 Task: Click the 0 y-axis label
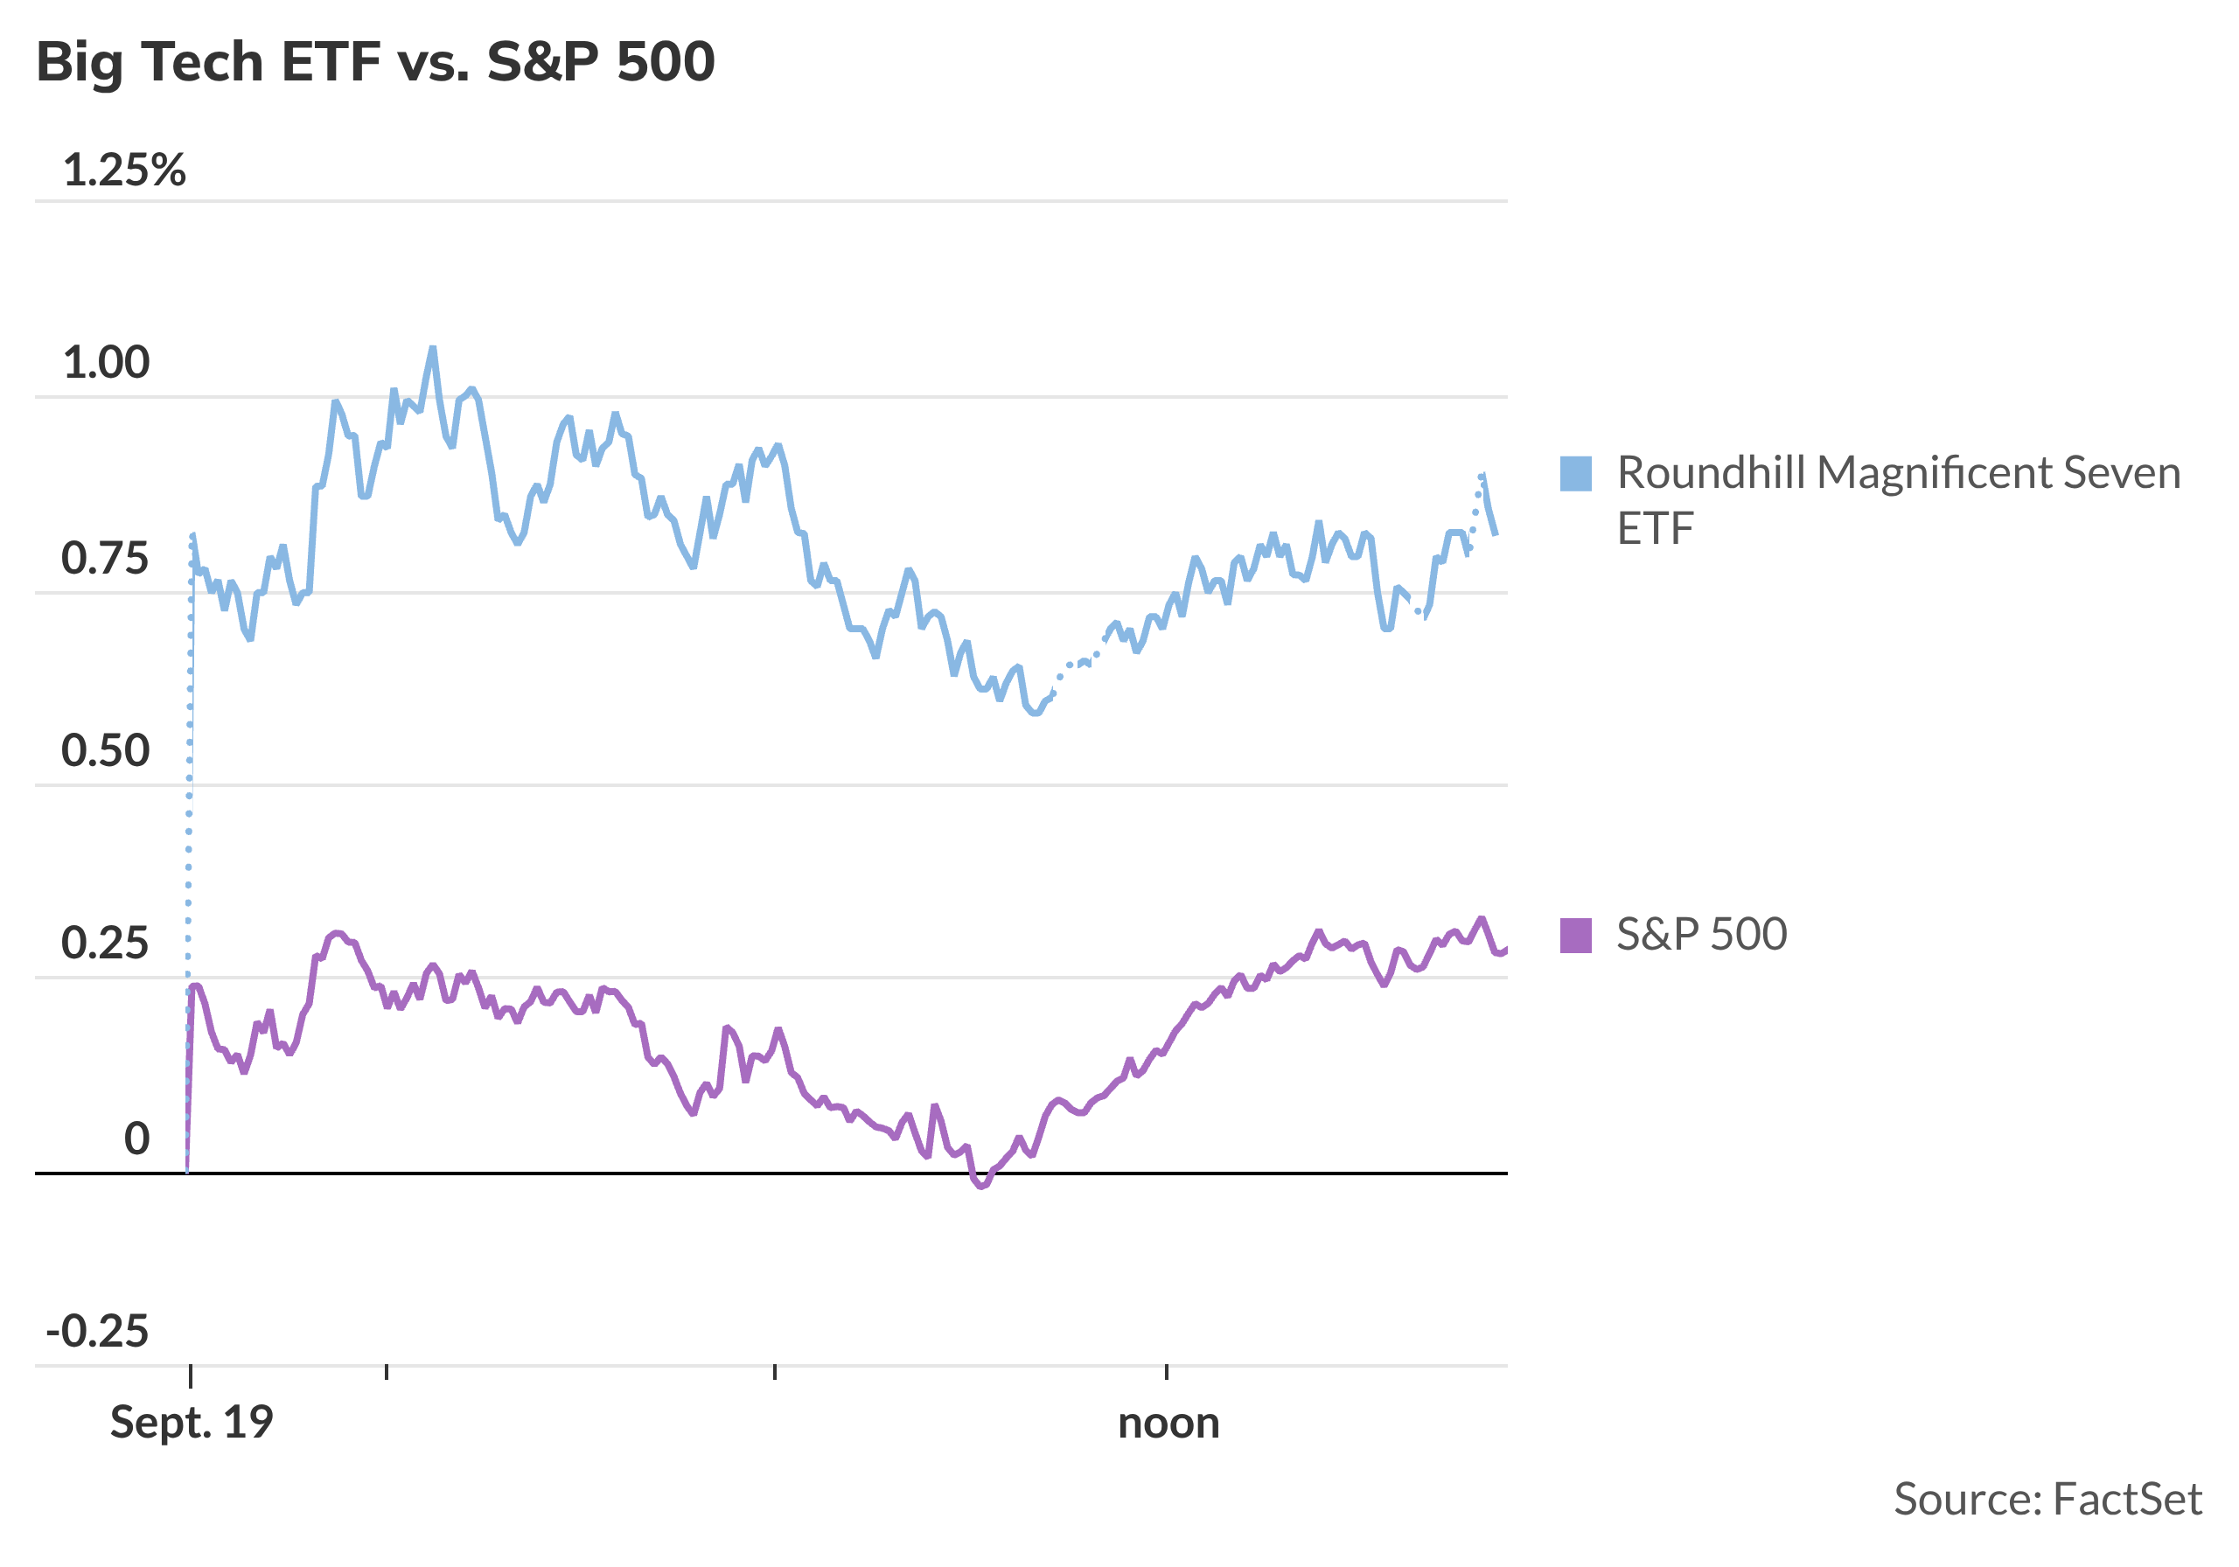pyautogui.click(x=136, y=1138)
